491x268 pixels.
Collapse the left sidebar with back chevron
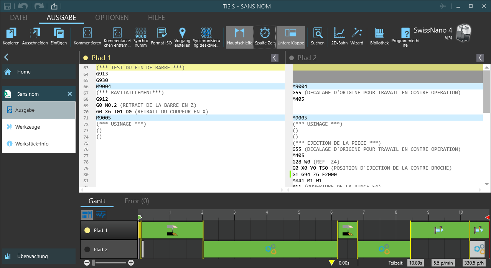(x=6, y=57)
